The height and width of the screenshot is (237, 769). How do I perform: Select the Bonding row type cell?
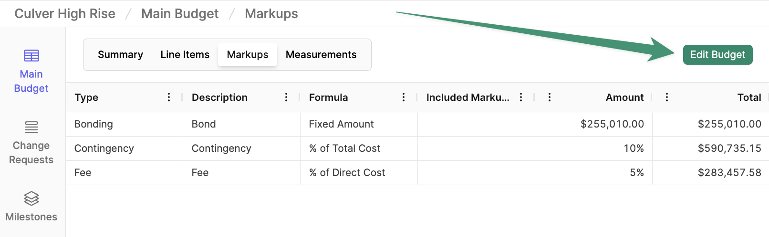pyautogui.click(x=125, y=124)
